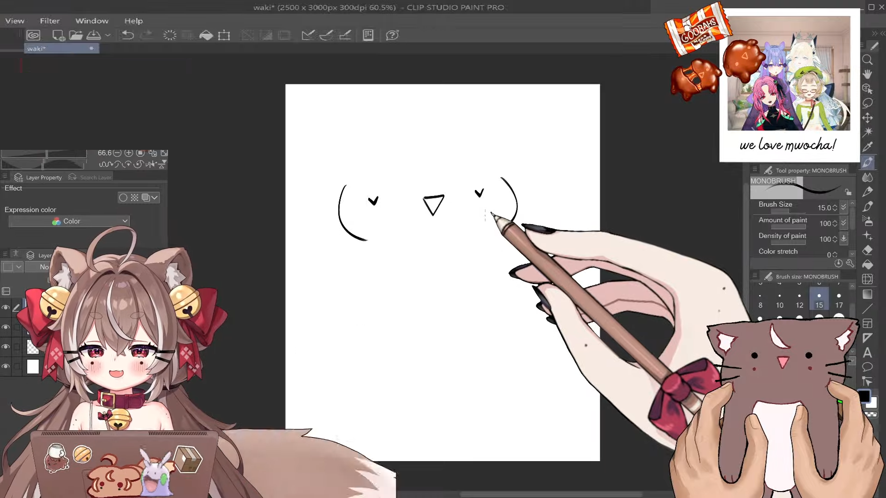Click the Undo arrow in toolbar
Image resolution: width=886 pixels, height=498 pixels.
[x=128, y=36]
